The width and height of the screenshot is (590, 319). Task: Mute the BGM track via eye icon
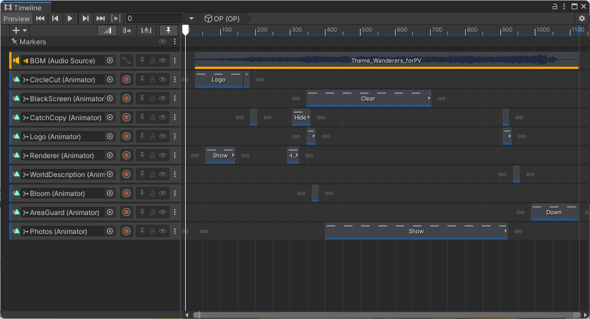coord(163,60)
